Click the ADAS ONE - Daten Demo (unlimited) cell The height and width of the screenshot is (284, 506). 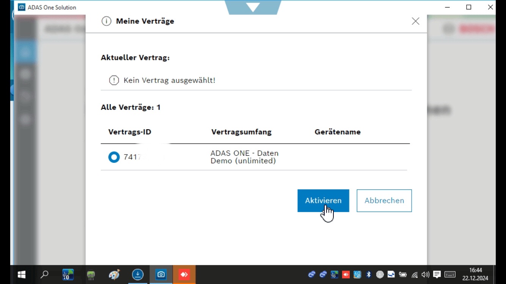tap(245, 157)
